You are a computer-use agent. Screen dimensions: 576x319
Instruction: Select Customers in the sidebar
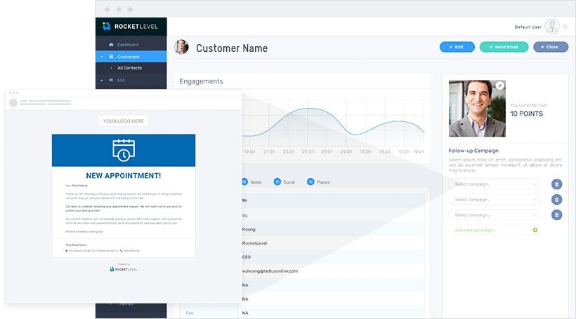pos(131,57)
